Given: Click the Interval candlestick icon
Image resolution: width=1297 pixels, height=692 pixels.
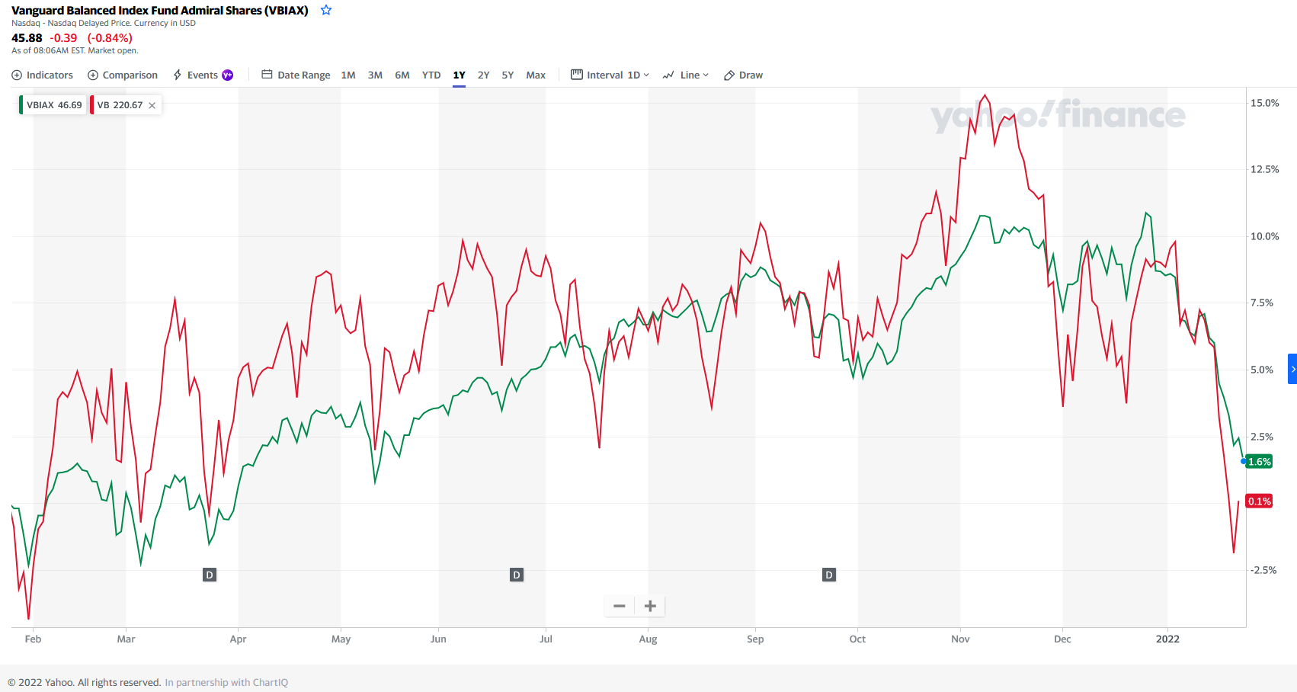Looking at the screenshot, I should tap(577, 74).
